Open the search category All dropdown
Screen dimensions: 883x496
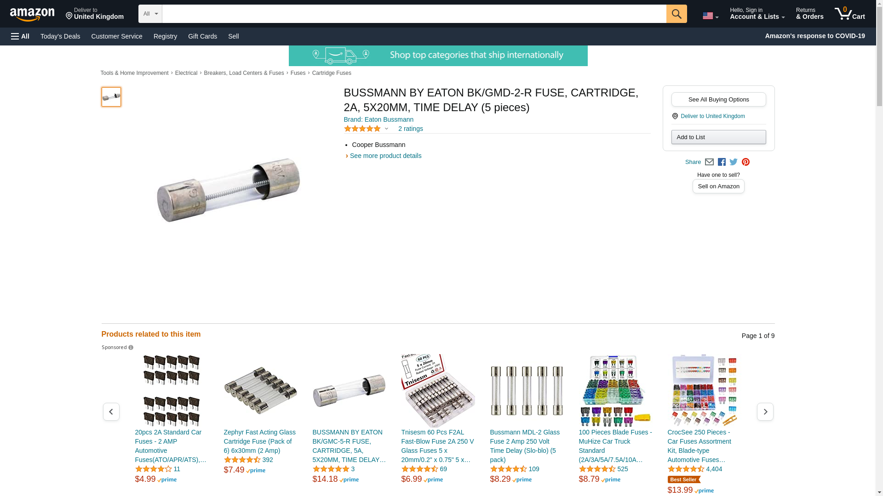pos(150,14)
